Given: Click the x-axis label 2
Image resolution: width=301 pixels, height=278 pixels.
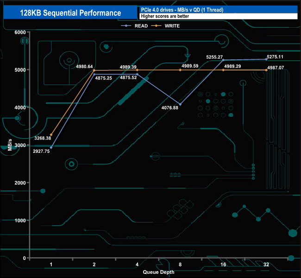Looking at the screenshot, I should tap(94, 265).
